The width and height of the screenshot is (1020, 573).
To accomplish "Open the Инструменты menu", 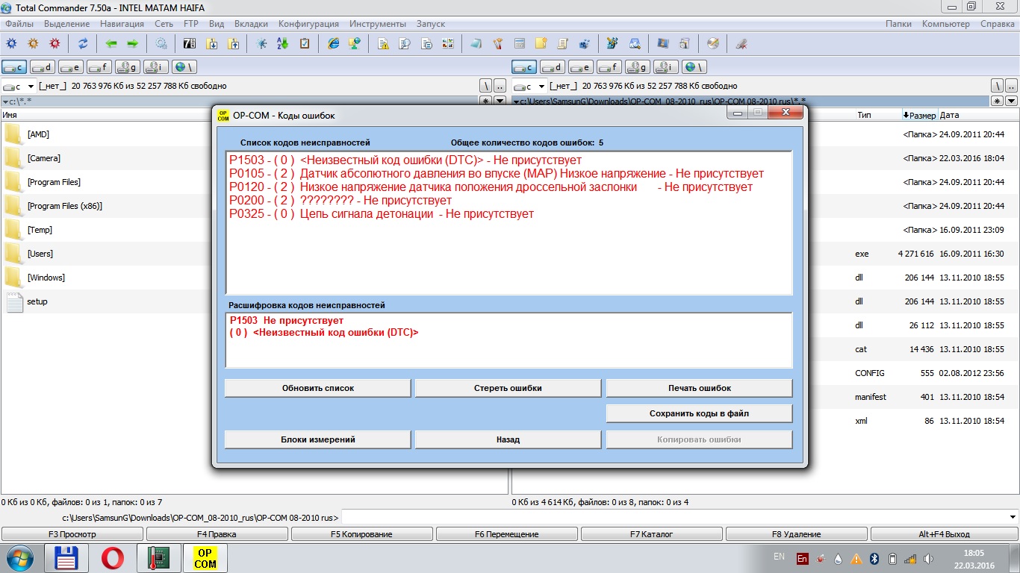I will [378, 24].
